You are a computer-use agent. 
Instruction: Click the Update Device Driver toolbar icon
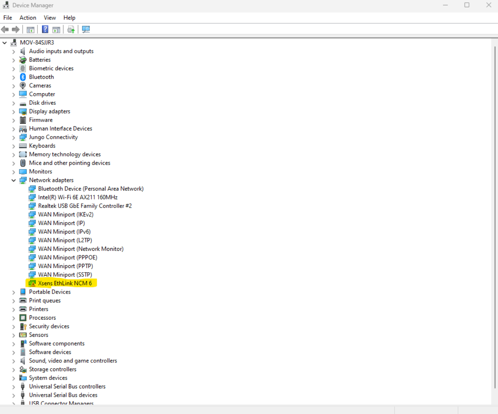71,29
